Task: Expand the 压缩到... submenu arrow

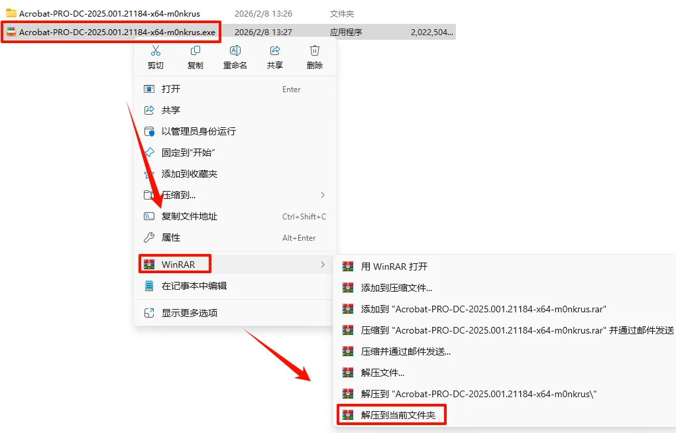Action: (323, 195)
